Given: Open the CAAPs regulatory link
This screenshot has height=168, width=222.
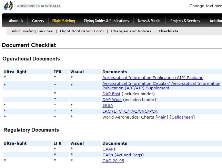Looking at the screenshot, I should pyautogui.click(x=109, y=149).
